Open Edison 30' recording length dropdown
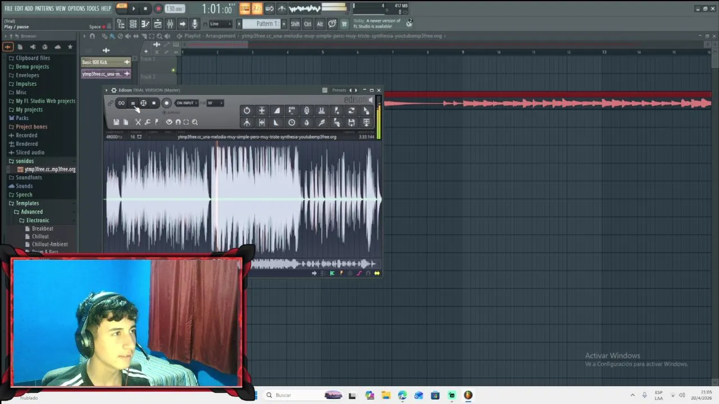The image size is (719, 404). pyautogui.click(x=215, y=103)
